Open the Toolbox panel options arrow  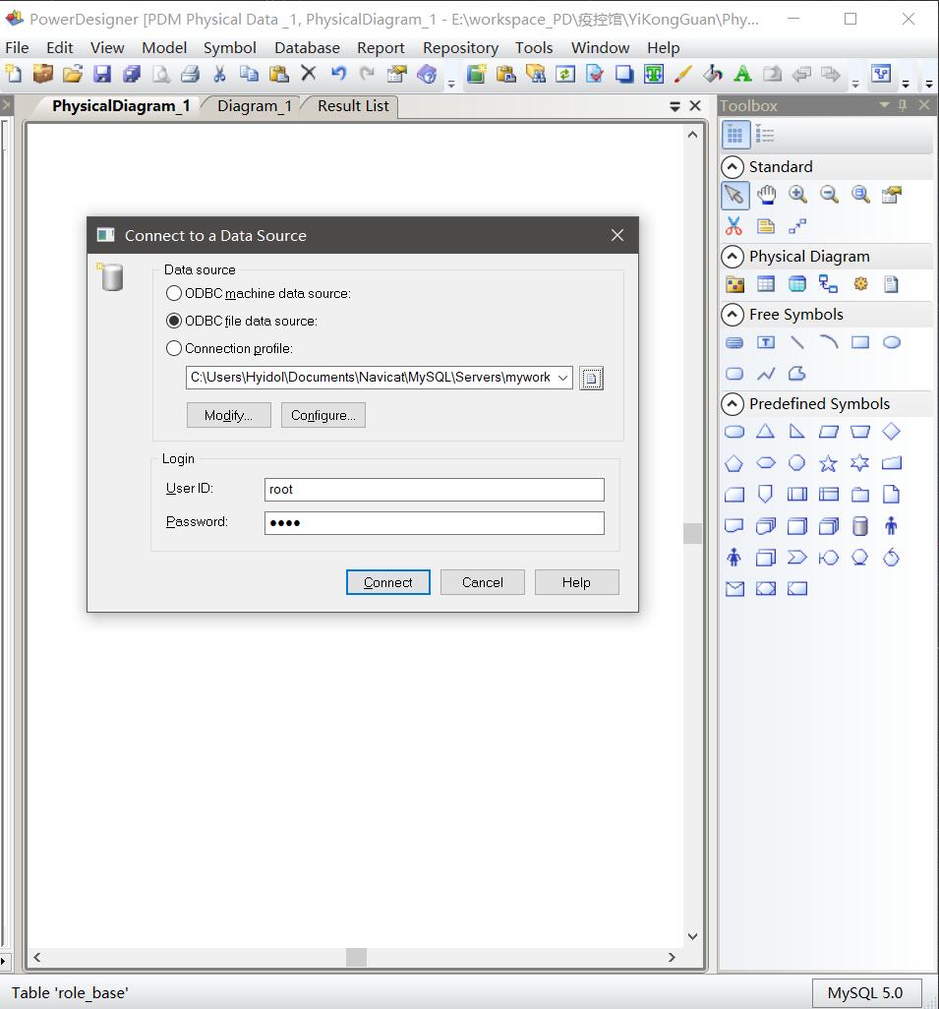tap(884, 104)
